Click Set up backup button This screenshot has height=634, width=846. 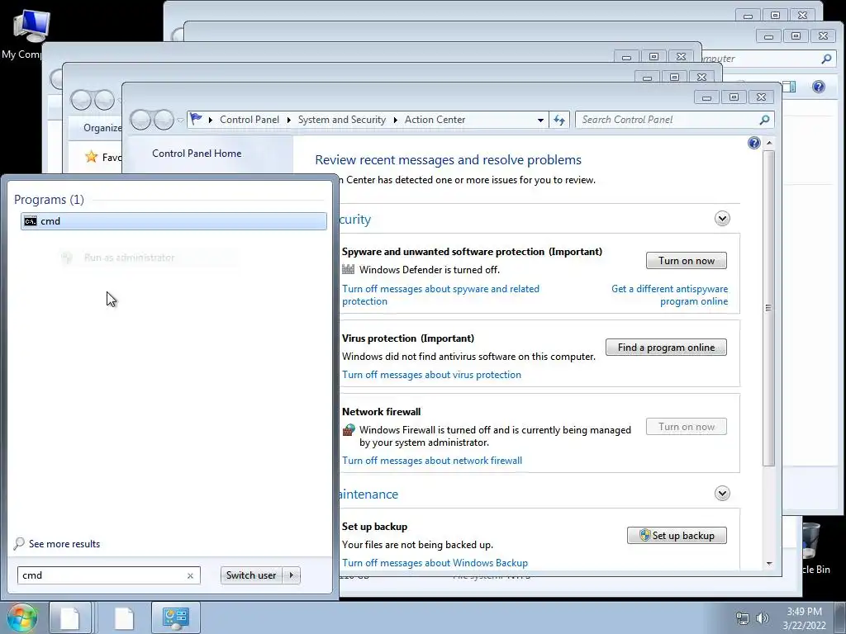[x=677, y=535]
